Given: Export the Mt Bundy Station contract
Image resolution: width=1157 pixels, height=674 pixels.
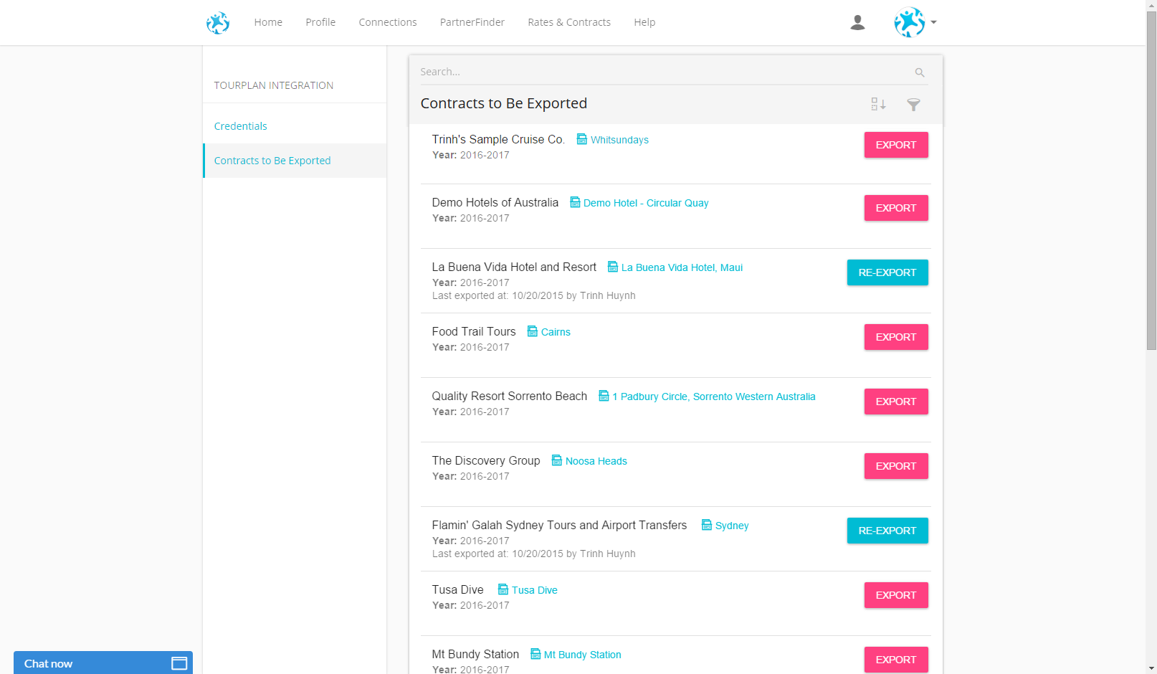Looking at the screenshot, I should [896, 660].
